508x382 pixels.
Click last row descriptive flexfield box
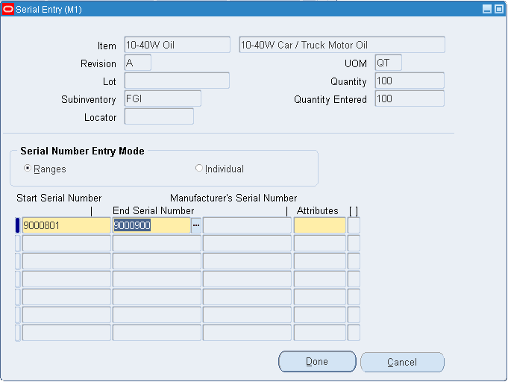pyautogui.click(x=354, y=333)
